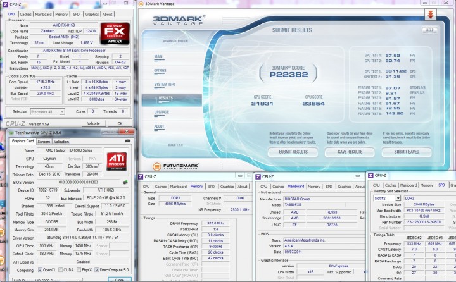Click the Name field AMD Radeon HD 6900 Series
Screen dimensions: 456x282
coord(68,150)
